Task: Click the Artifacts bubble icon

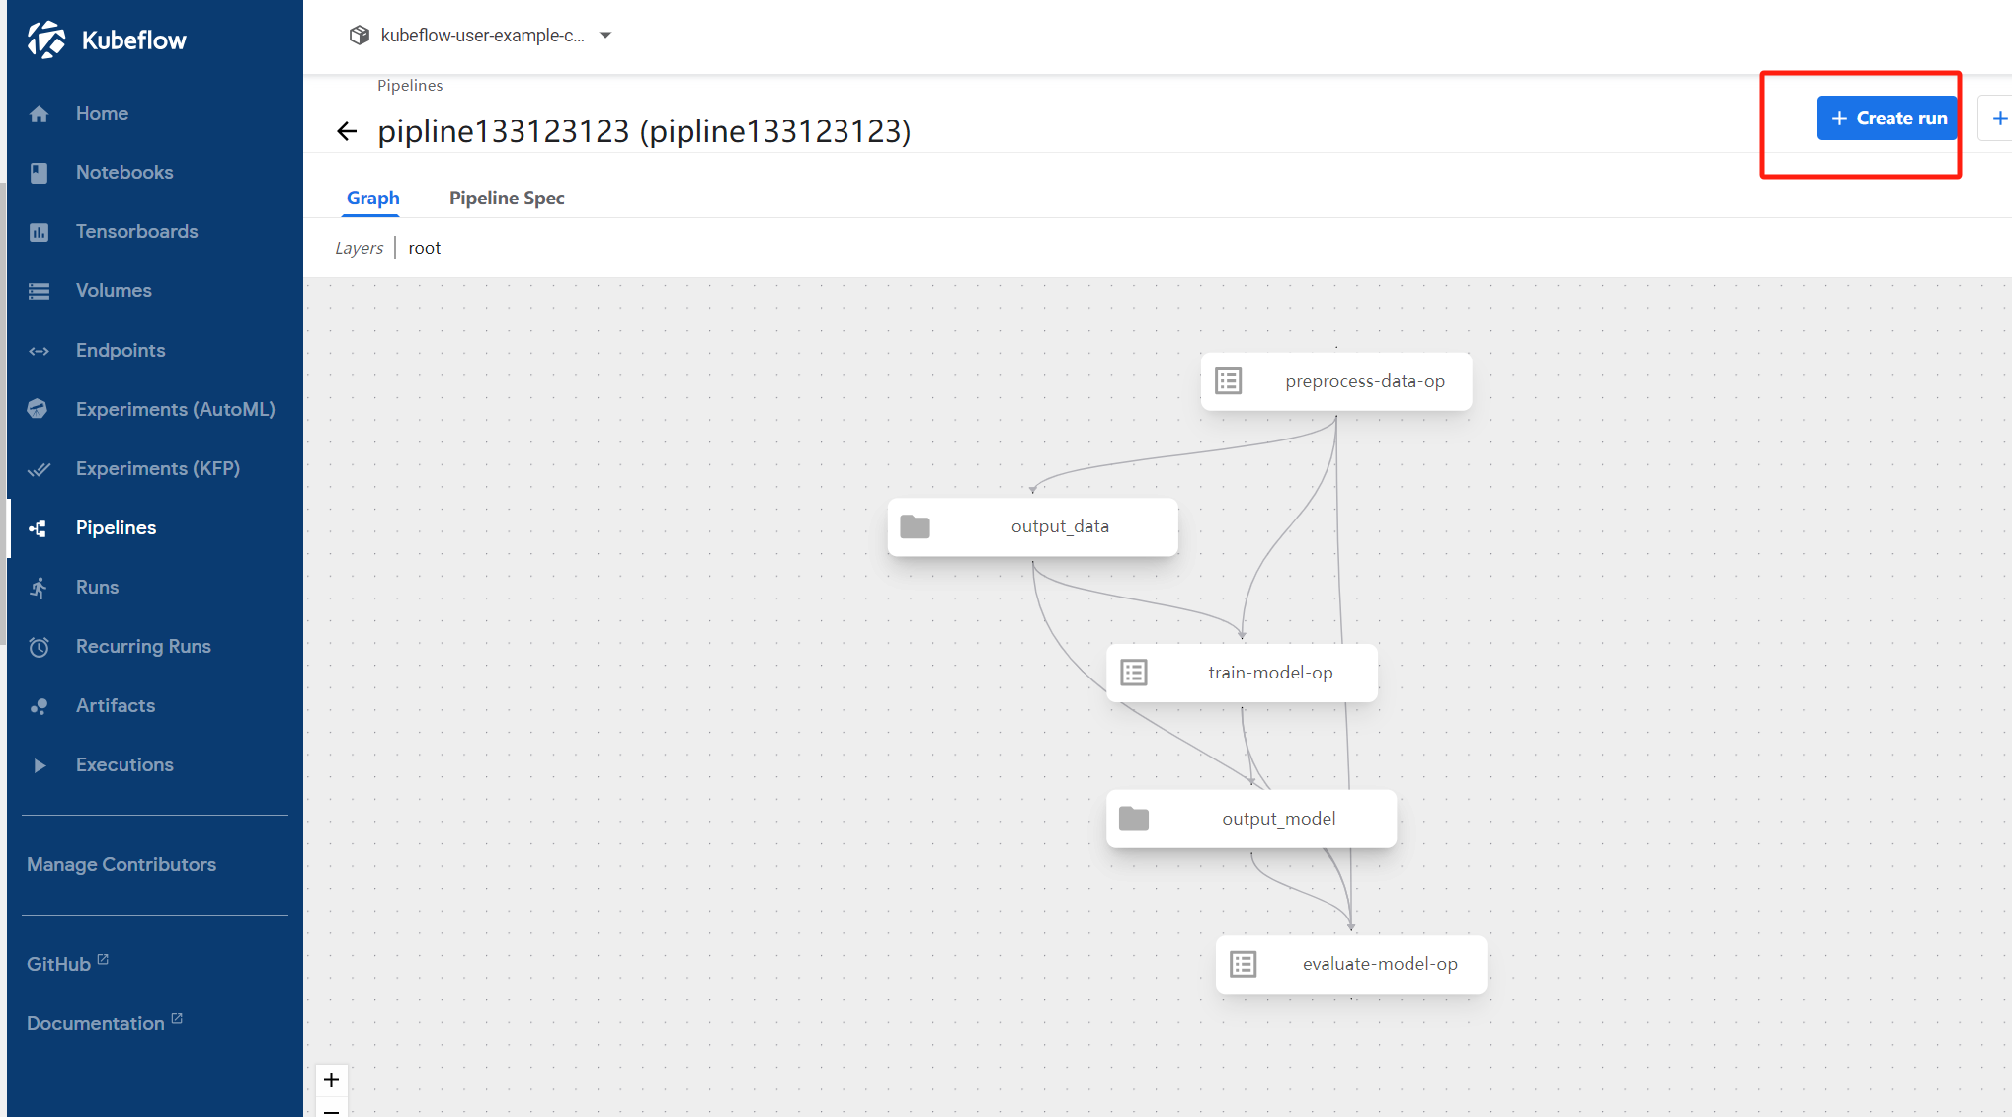Action: click(x=39, y=706)
